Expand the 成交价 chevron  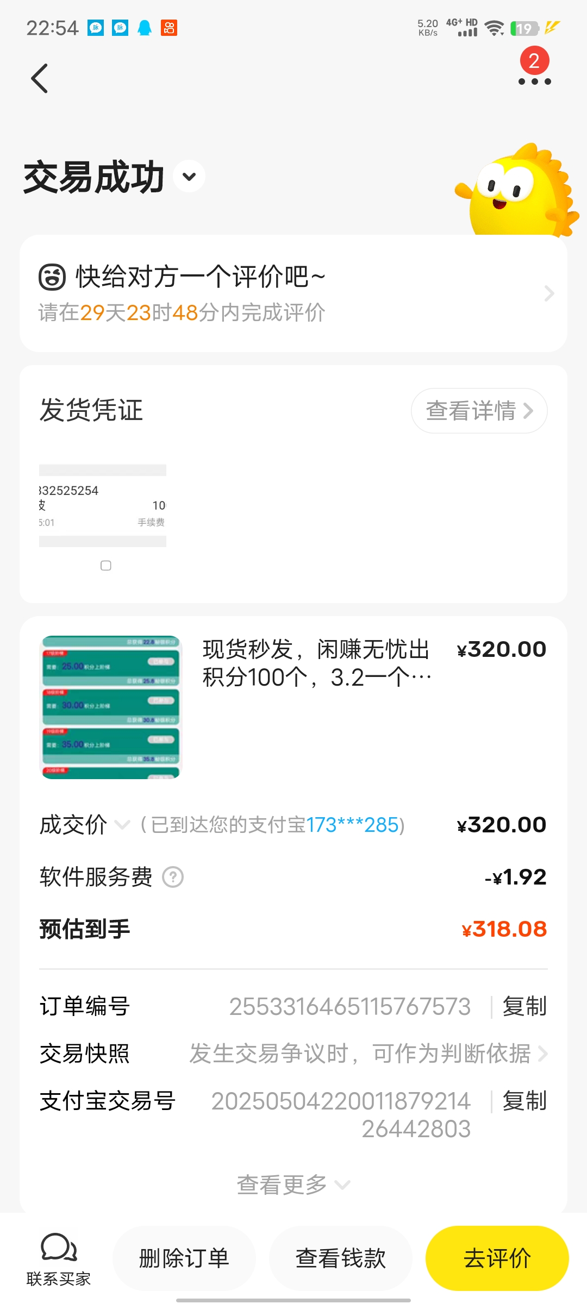coord(123,825)
